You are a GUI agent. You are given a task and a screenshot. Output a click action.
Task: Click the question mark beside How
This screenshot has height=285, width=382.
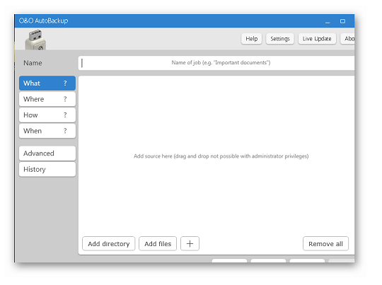click(65, 115)
